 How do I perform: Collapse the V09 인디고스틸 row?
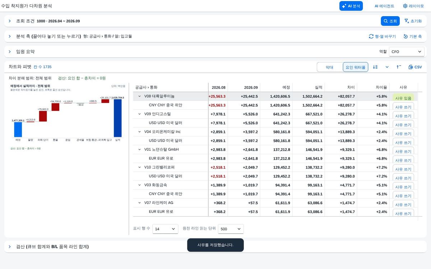(140, 114)
